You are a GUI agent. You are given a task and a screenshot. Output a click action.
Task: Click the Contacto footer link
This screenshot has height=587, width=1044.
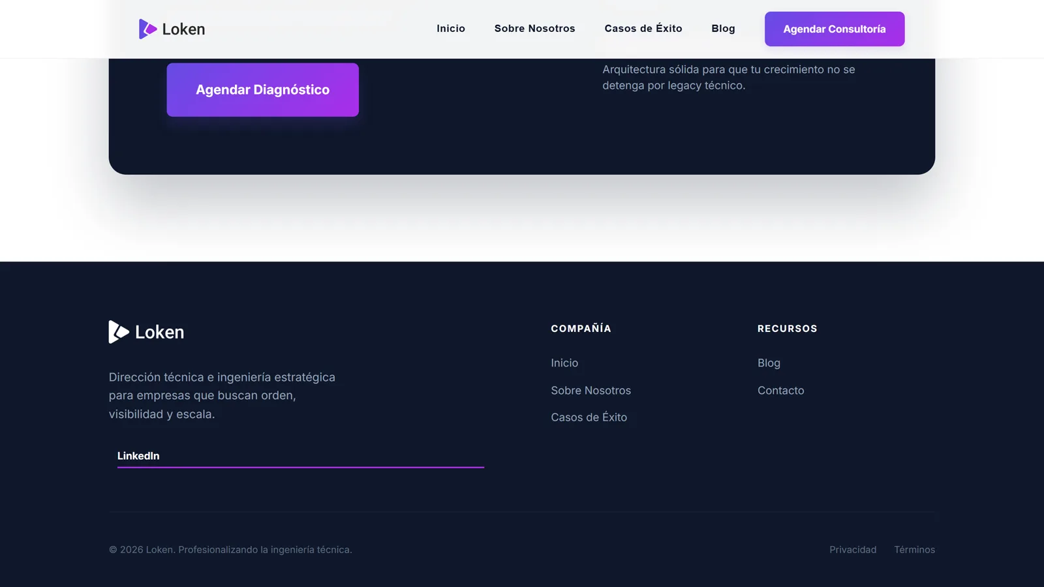pos(780,391)
